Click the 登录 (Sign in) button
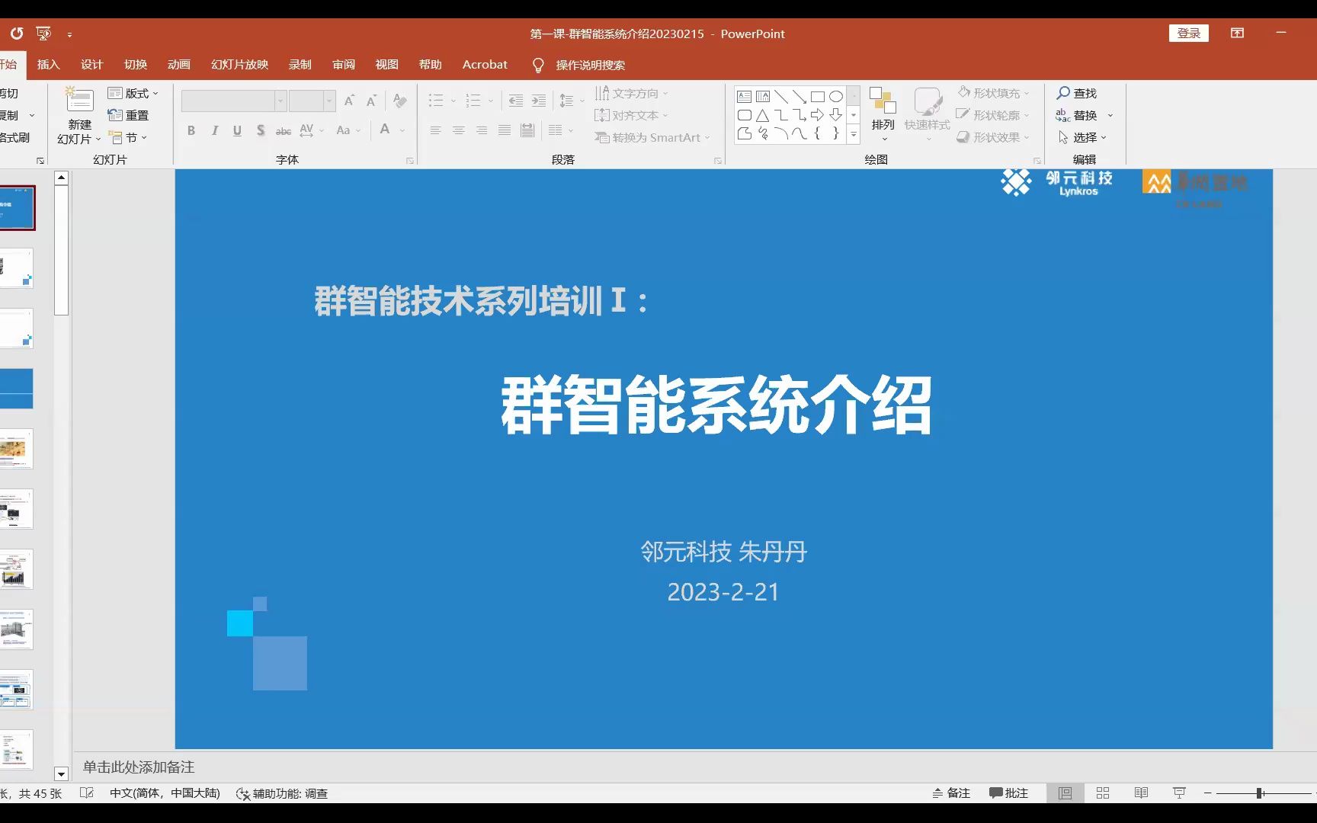The image size is (1317, 823). (x=1188, y=34)
